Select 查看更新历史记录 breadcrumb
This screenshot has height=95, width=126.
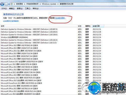click(x=67, y=4)
